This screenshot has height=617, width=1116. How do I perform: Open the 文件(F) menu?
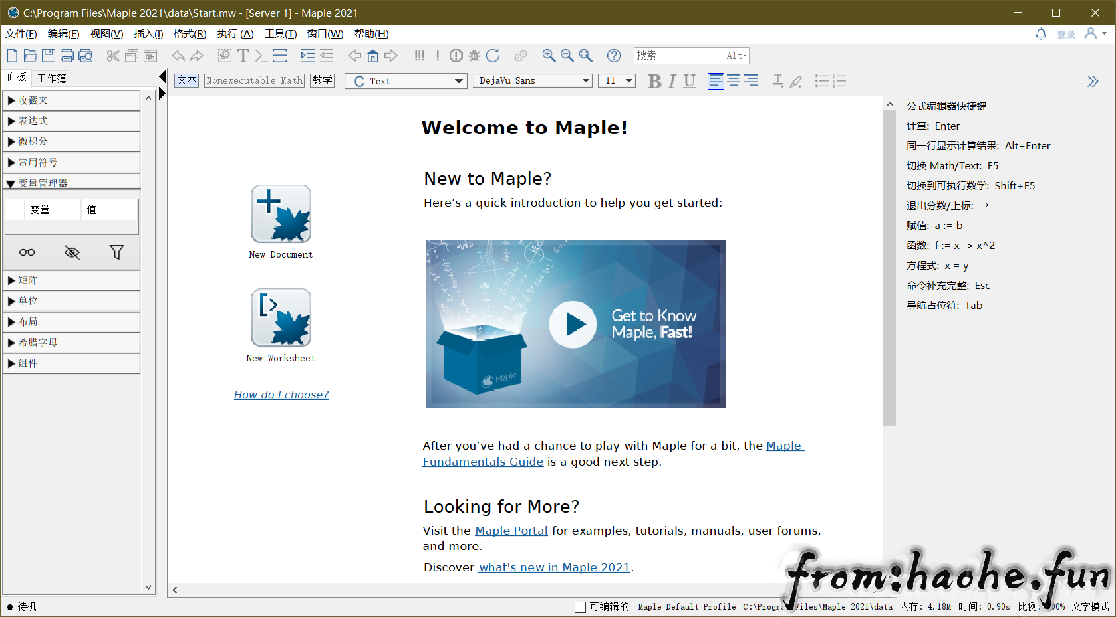coord(21,34)
